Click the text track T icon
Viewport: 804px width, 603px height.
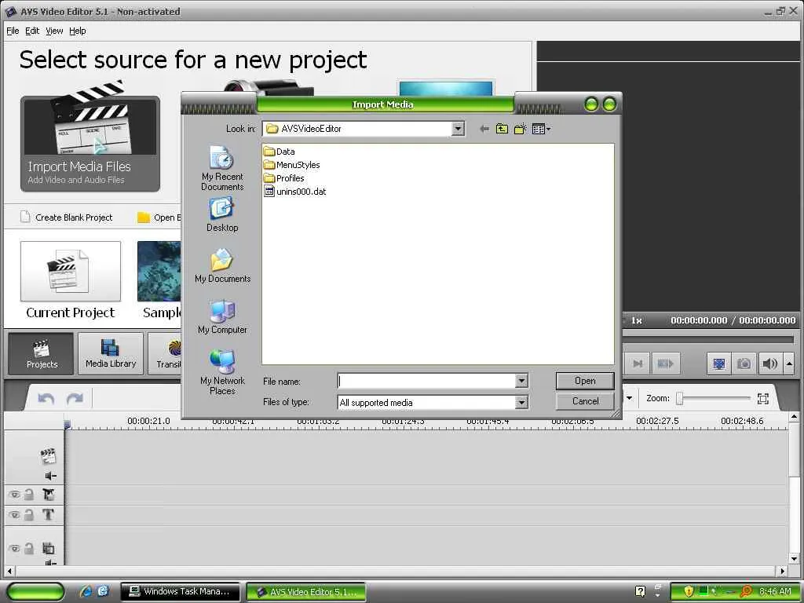[48, 514]
